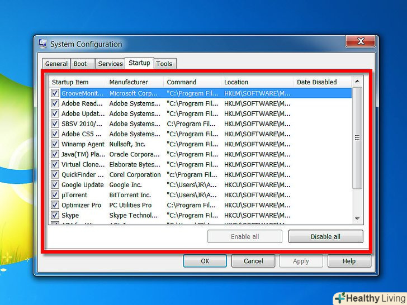This screenshot has width=407, height=305.
Task: Select the Java(TM) Pla... row name
Action: coord(83,154)
